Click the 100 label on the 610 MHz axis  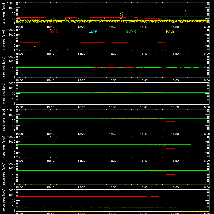coord(13,67)
